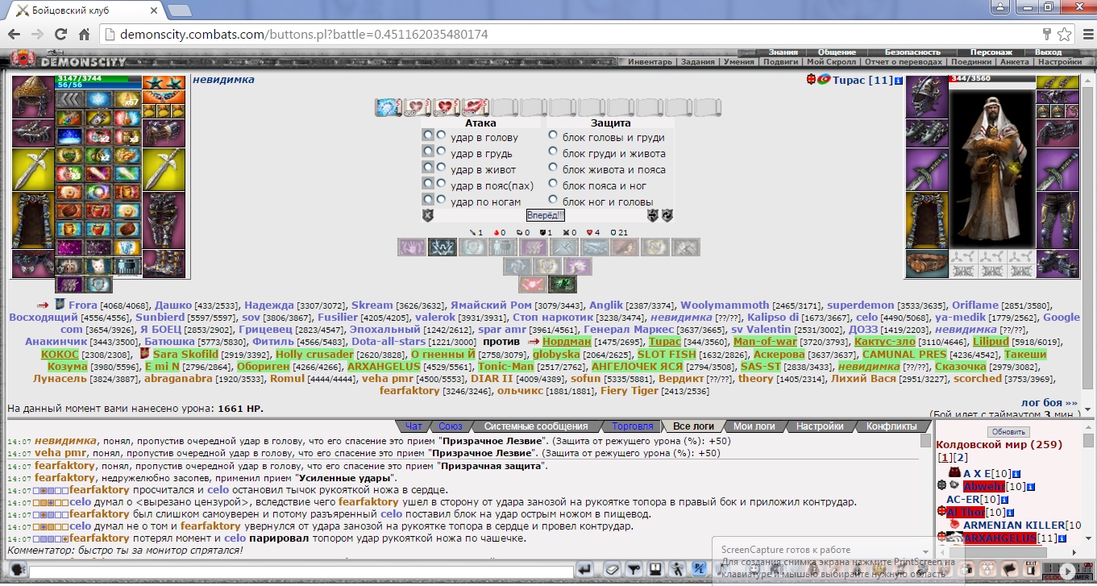
Task: Activate the hammer skill icon ending the row
Action: coord(686,247)
